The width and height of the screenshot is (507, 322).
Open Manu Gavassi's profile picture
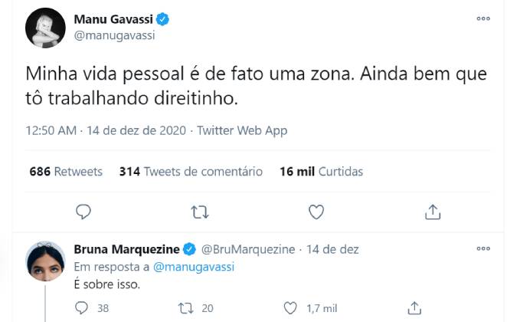coord(45,28)
